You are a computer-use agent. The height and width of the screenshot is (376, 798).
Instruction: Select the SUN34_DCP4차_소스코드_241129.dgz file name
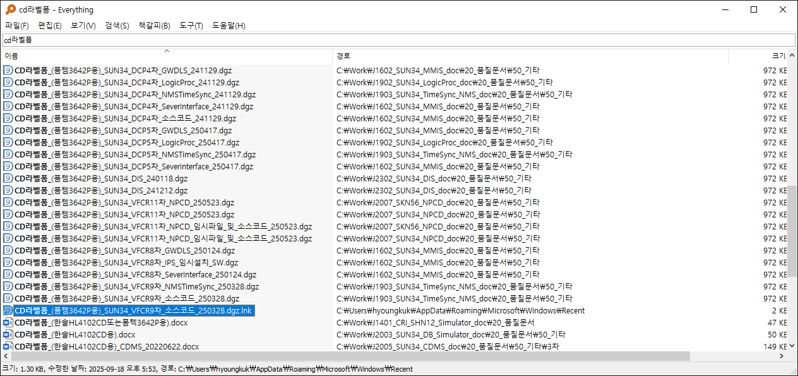pos(125,118)
